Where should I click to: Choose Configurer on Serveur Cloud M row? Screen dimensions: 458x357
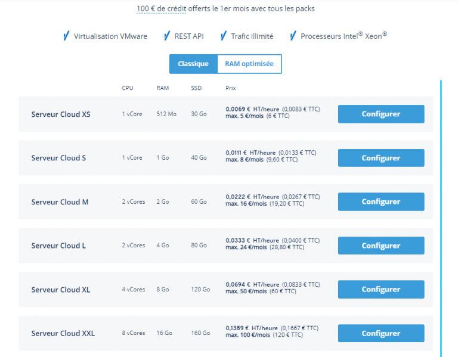click(380, 201)
